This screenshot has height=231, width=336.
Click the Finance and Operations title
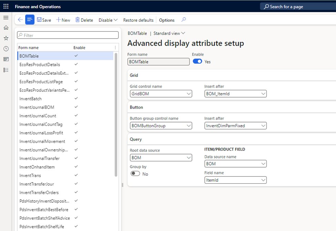coord(38,7)
